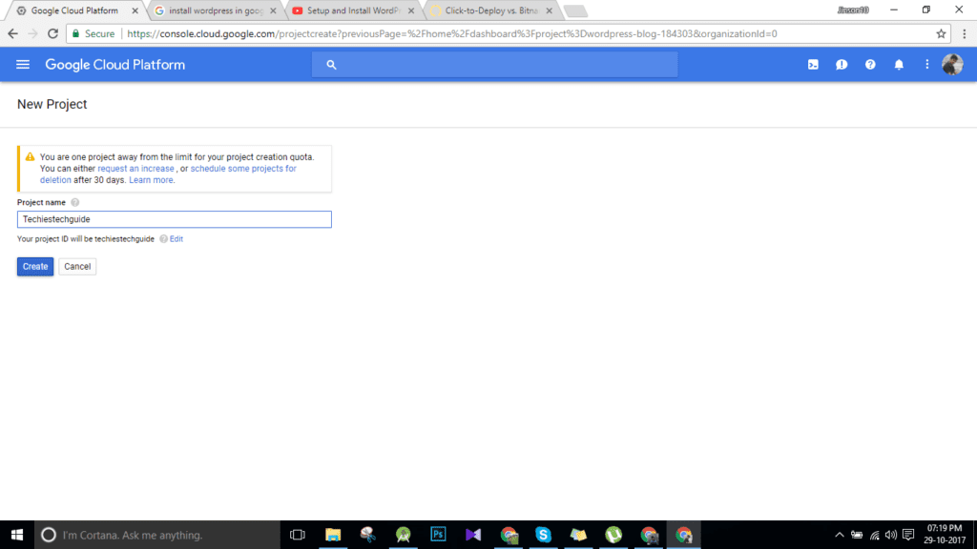This screenshot has width=977, height=549.
Task: Open the Wi-Fi network tray icon
Action: (875, 535)
